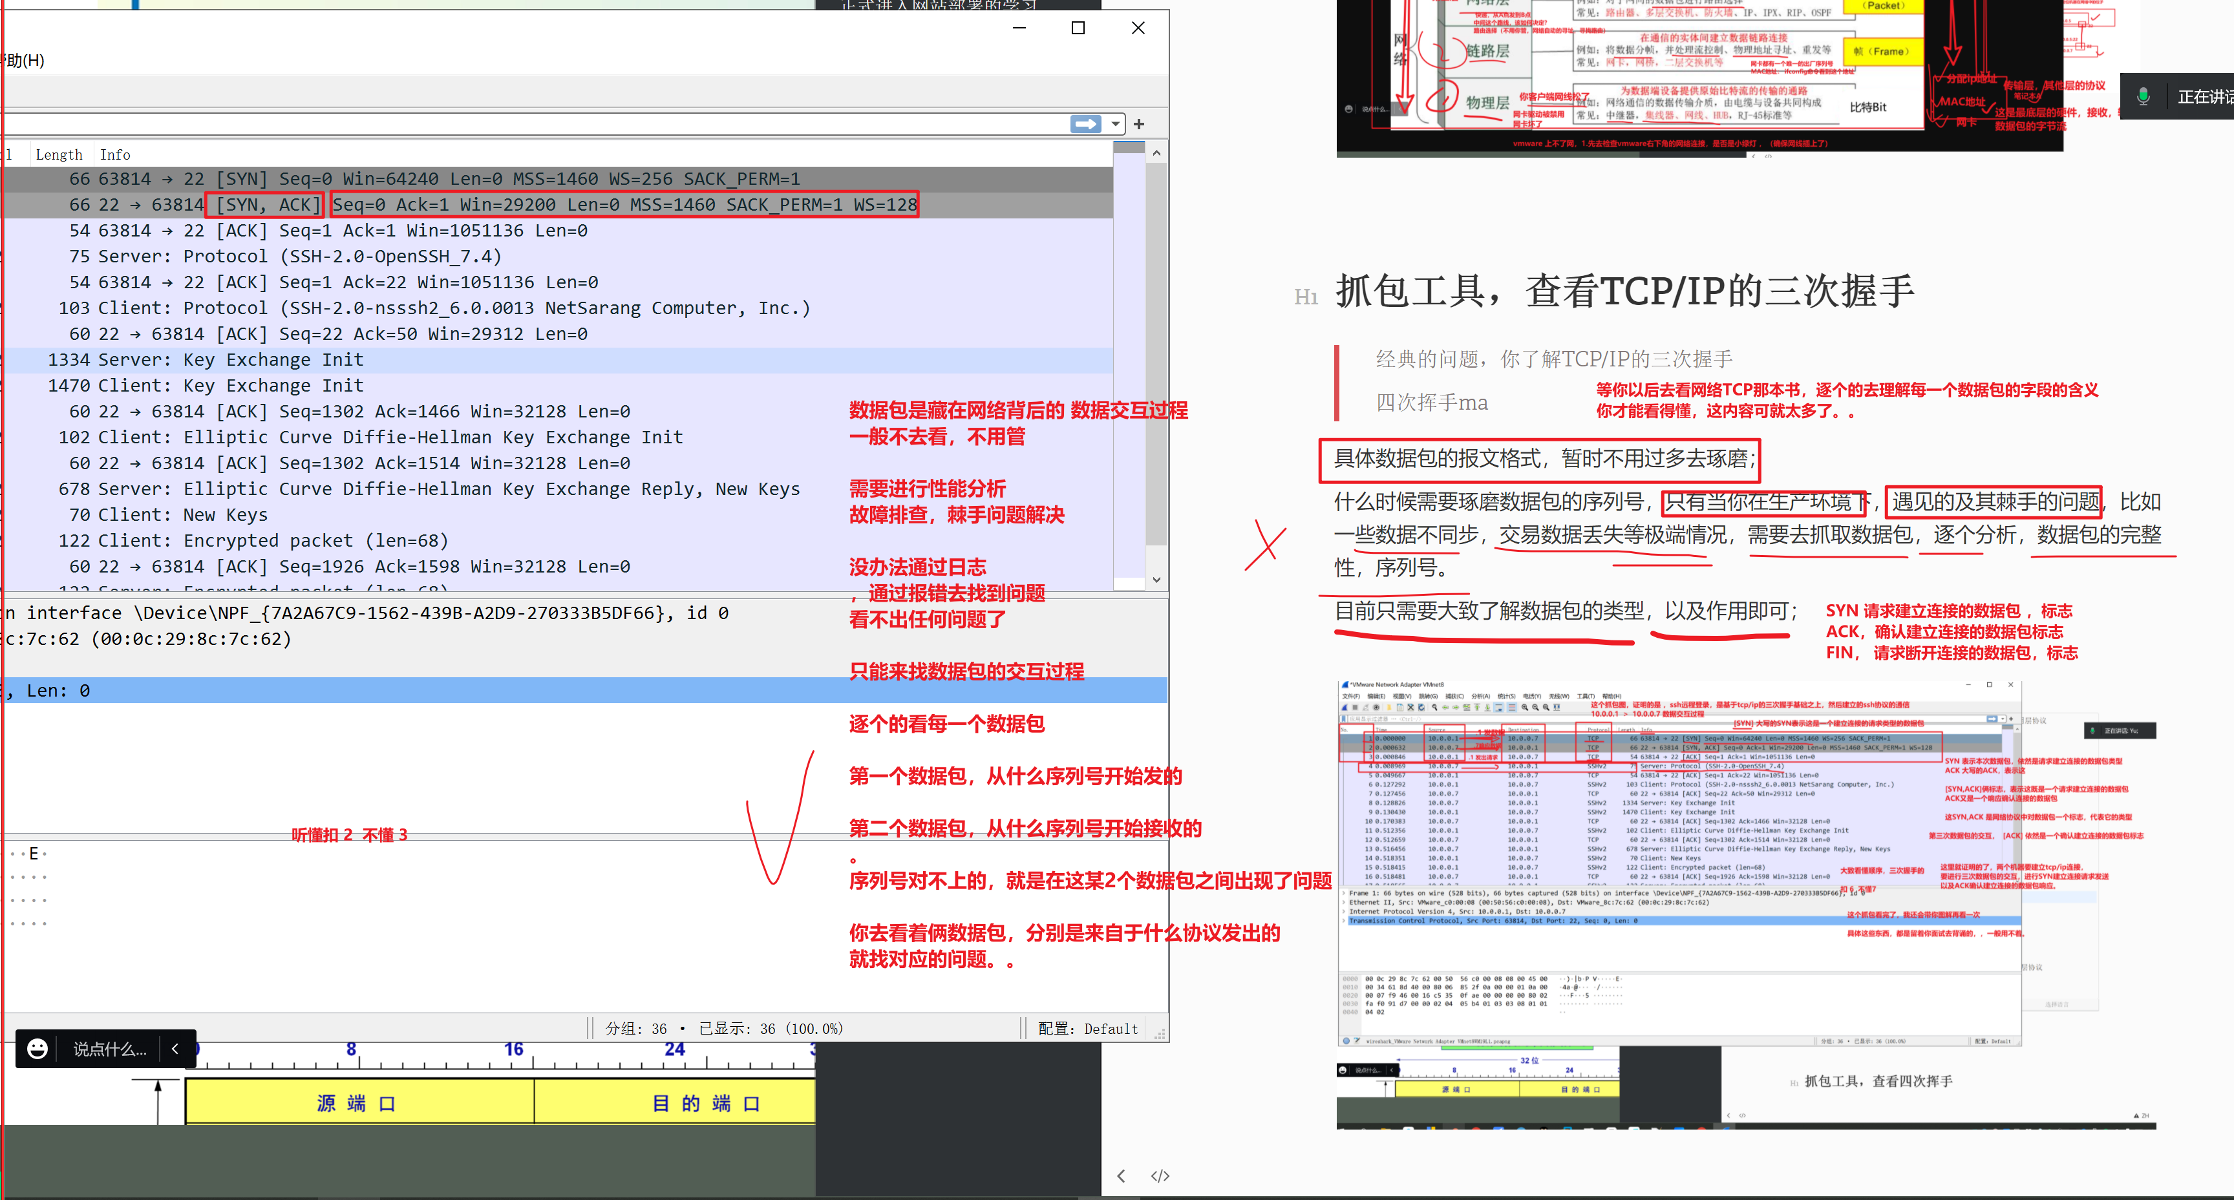The image size is (2234, 1200).
Task: Click the packet list vertical scrollbar thumb
Action: coord(1156,353)
